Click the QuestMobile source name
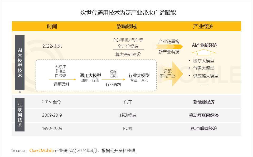The image size is (253, 157). point(42,150)
